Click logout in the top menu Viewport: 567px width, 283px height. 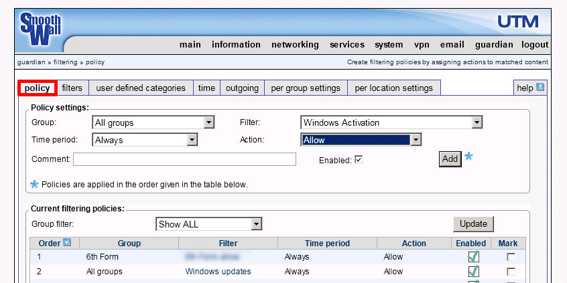point(535,45)
